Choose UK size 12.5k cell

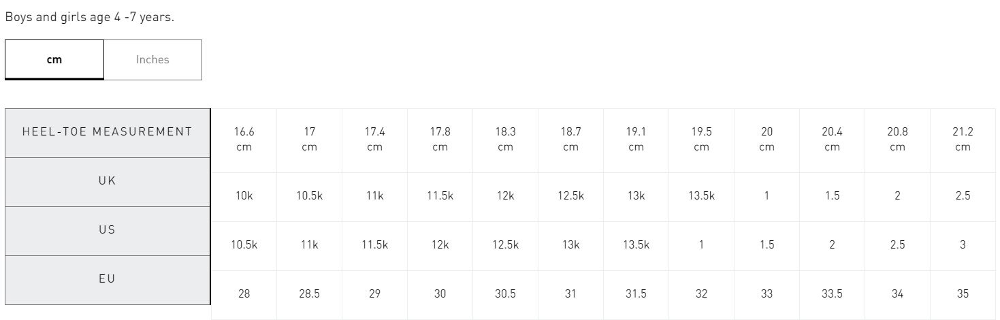(570, 196)
